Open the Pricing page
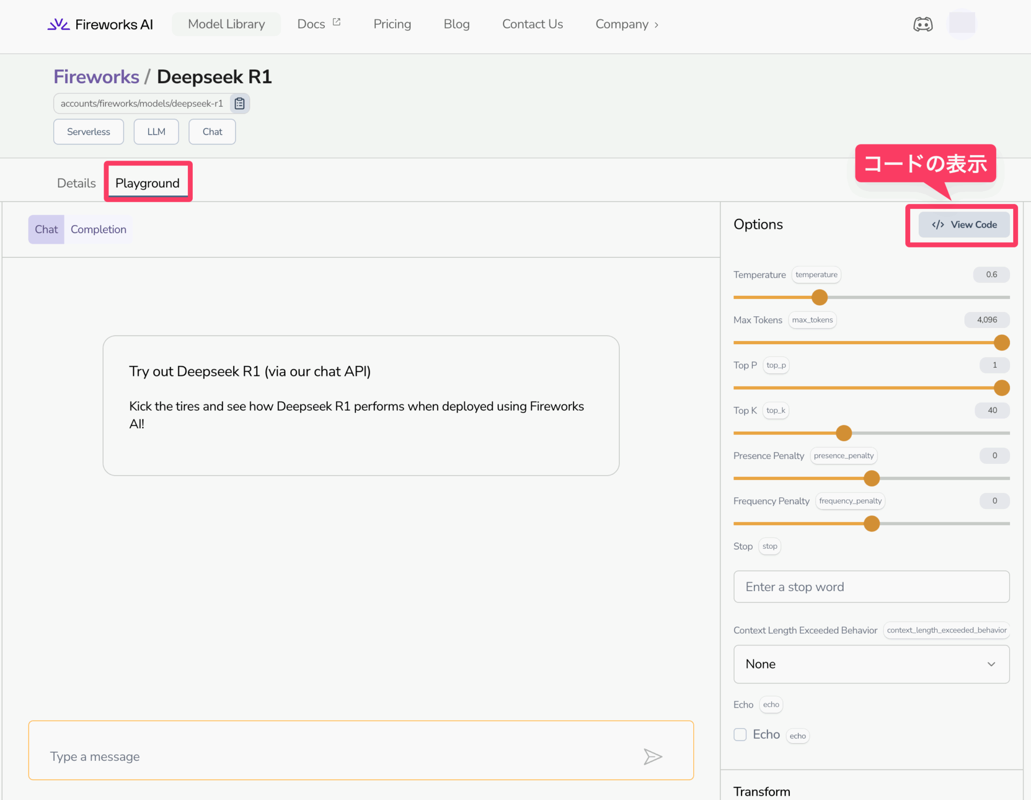This screenshot has width=1031, height=800. (392, 25)
